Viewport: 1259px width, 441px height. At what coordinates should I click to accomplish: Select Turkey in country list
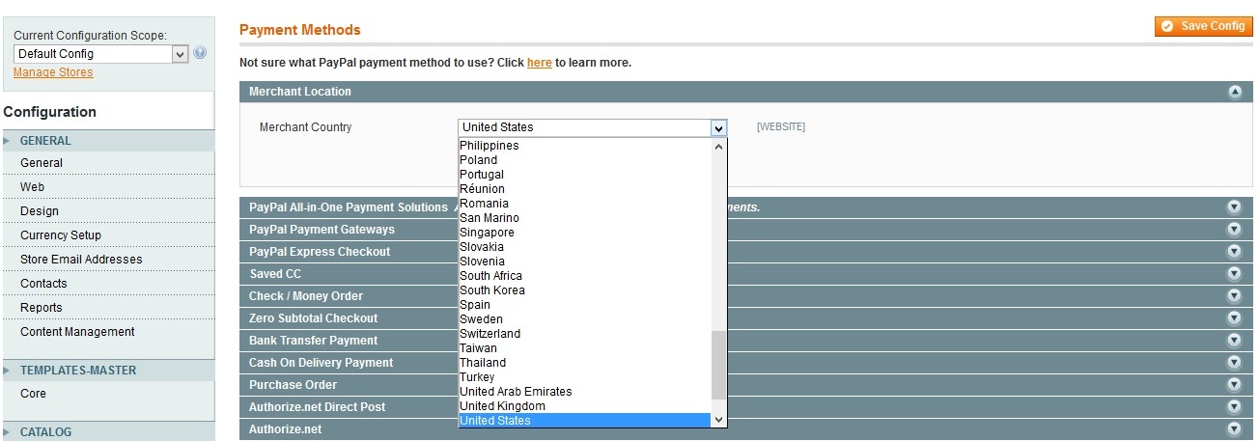(584, 377)
